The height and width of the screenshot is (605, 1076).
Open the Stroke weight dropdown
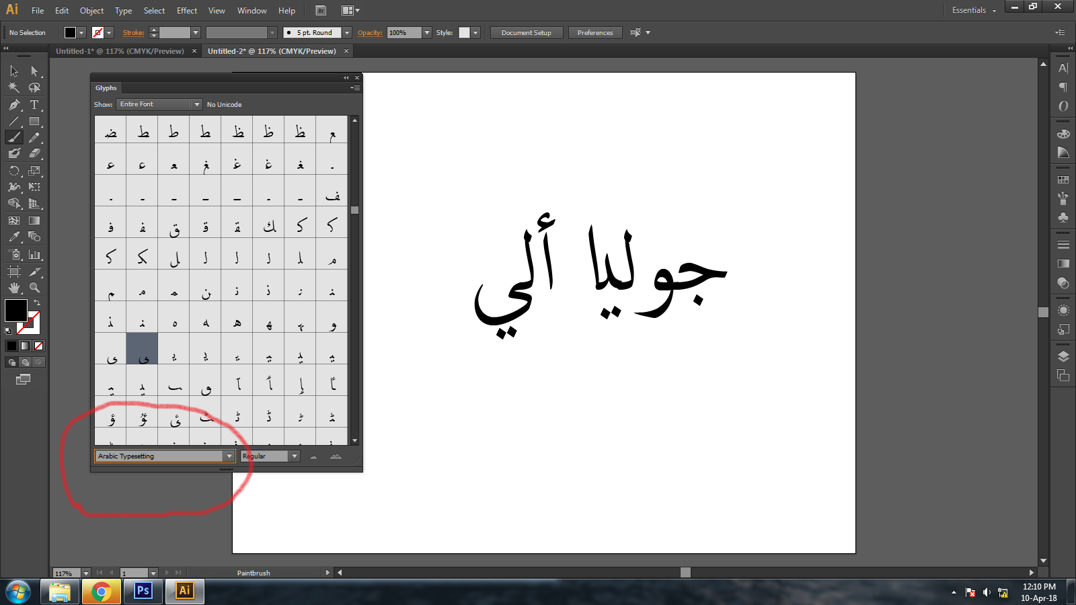pyautogui.click(x=195, y=32)
